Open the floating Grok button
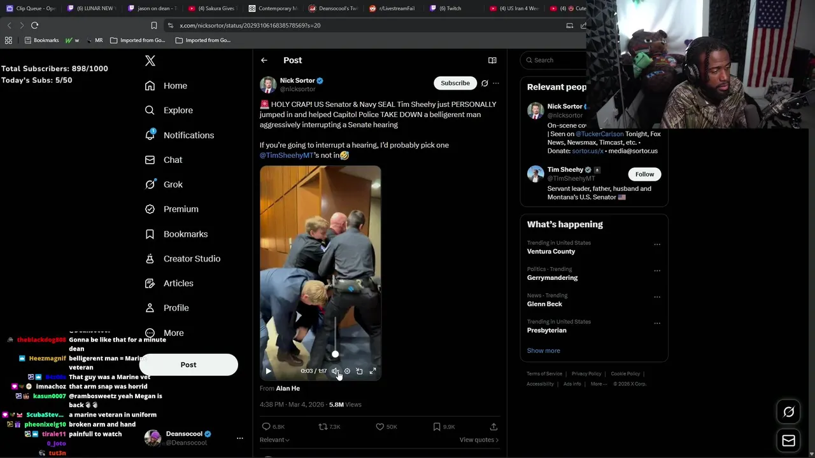This screenshot has height=458, width=815. point(788,412)
